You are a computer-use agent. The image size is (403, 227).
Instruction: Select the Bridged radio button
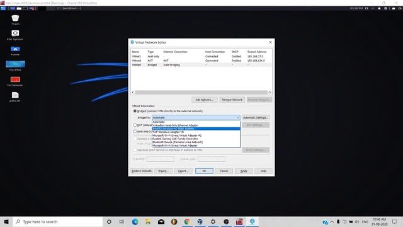[x=135, y=111]
